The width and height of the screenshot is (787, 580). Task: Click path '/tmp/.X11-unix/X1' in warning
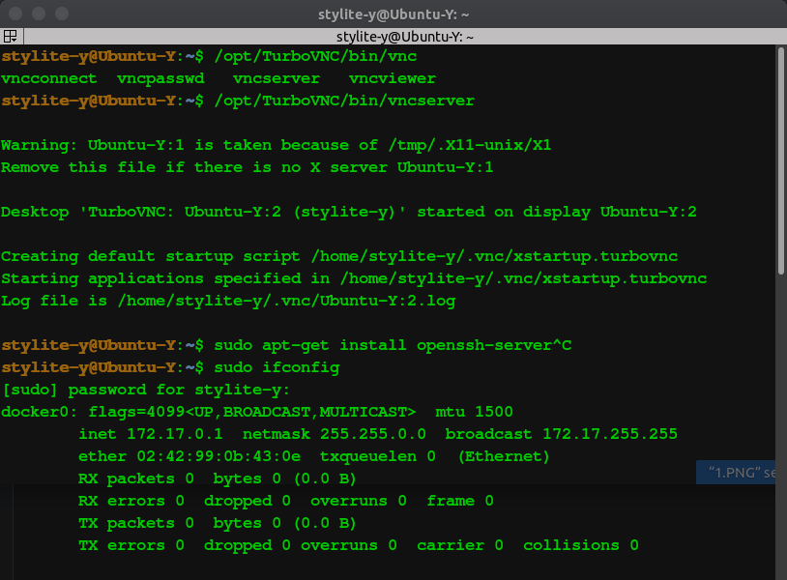click(x=470, y=145)
